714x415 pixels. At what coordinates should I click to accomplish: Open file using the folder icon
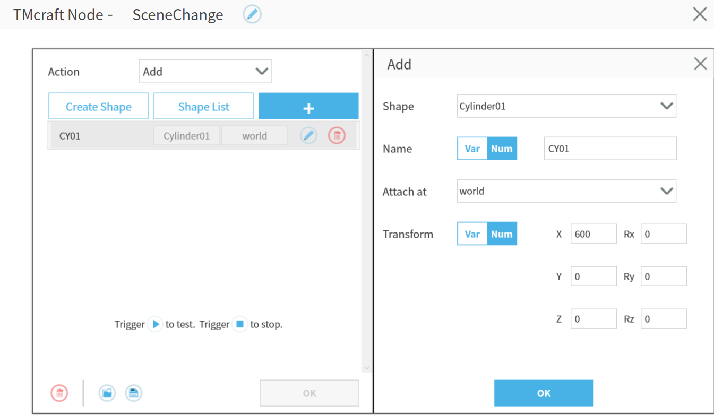coord(107,393)
